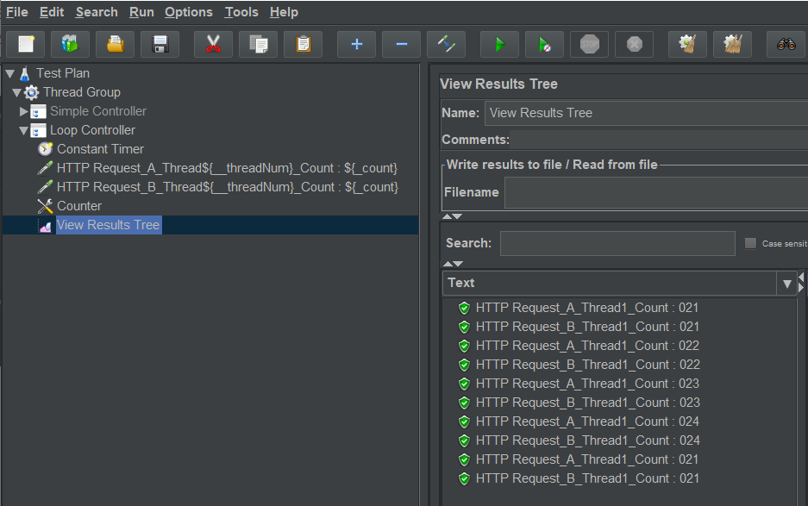Start the test with green play icon

(x=500, y=44)
